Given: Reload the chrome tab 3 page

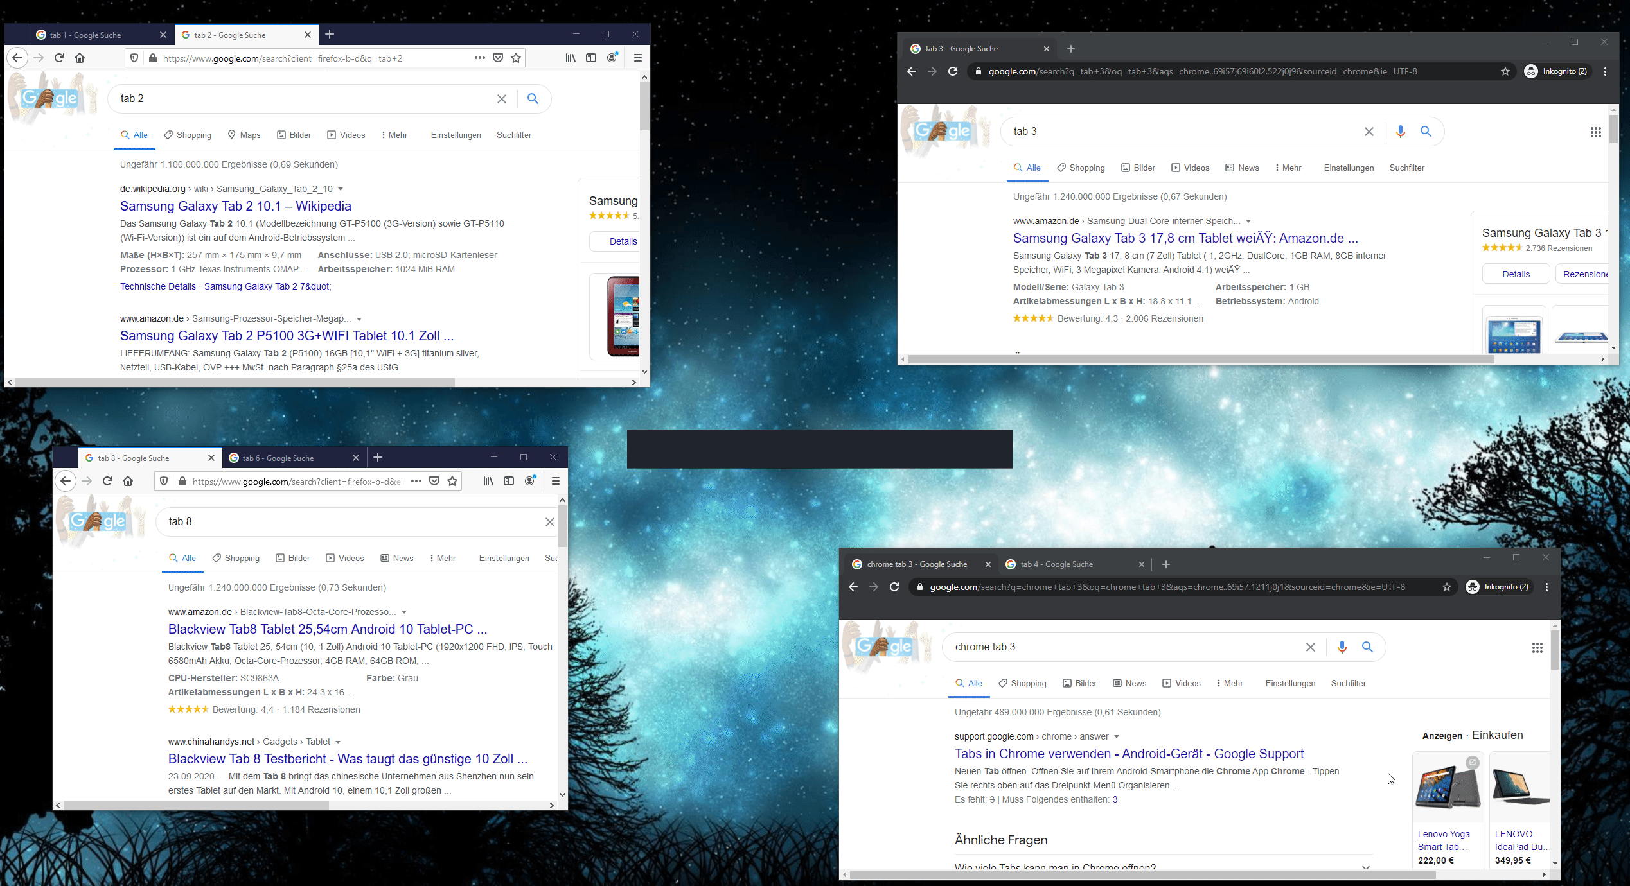Looking at the screenshot, I should pos(894,587).
